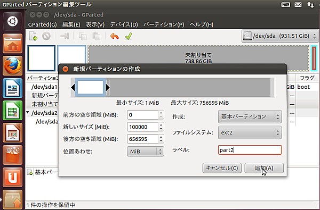Open Ubuntu Software Center from launcher
The image size is (320, 210).
click(x=13, y=155)
